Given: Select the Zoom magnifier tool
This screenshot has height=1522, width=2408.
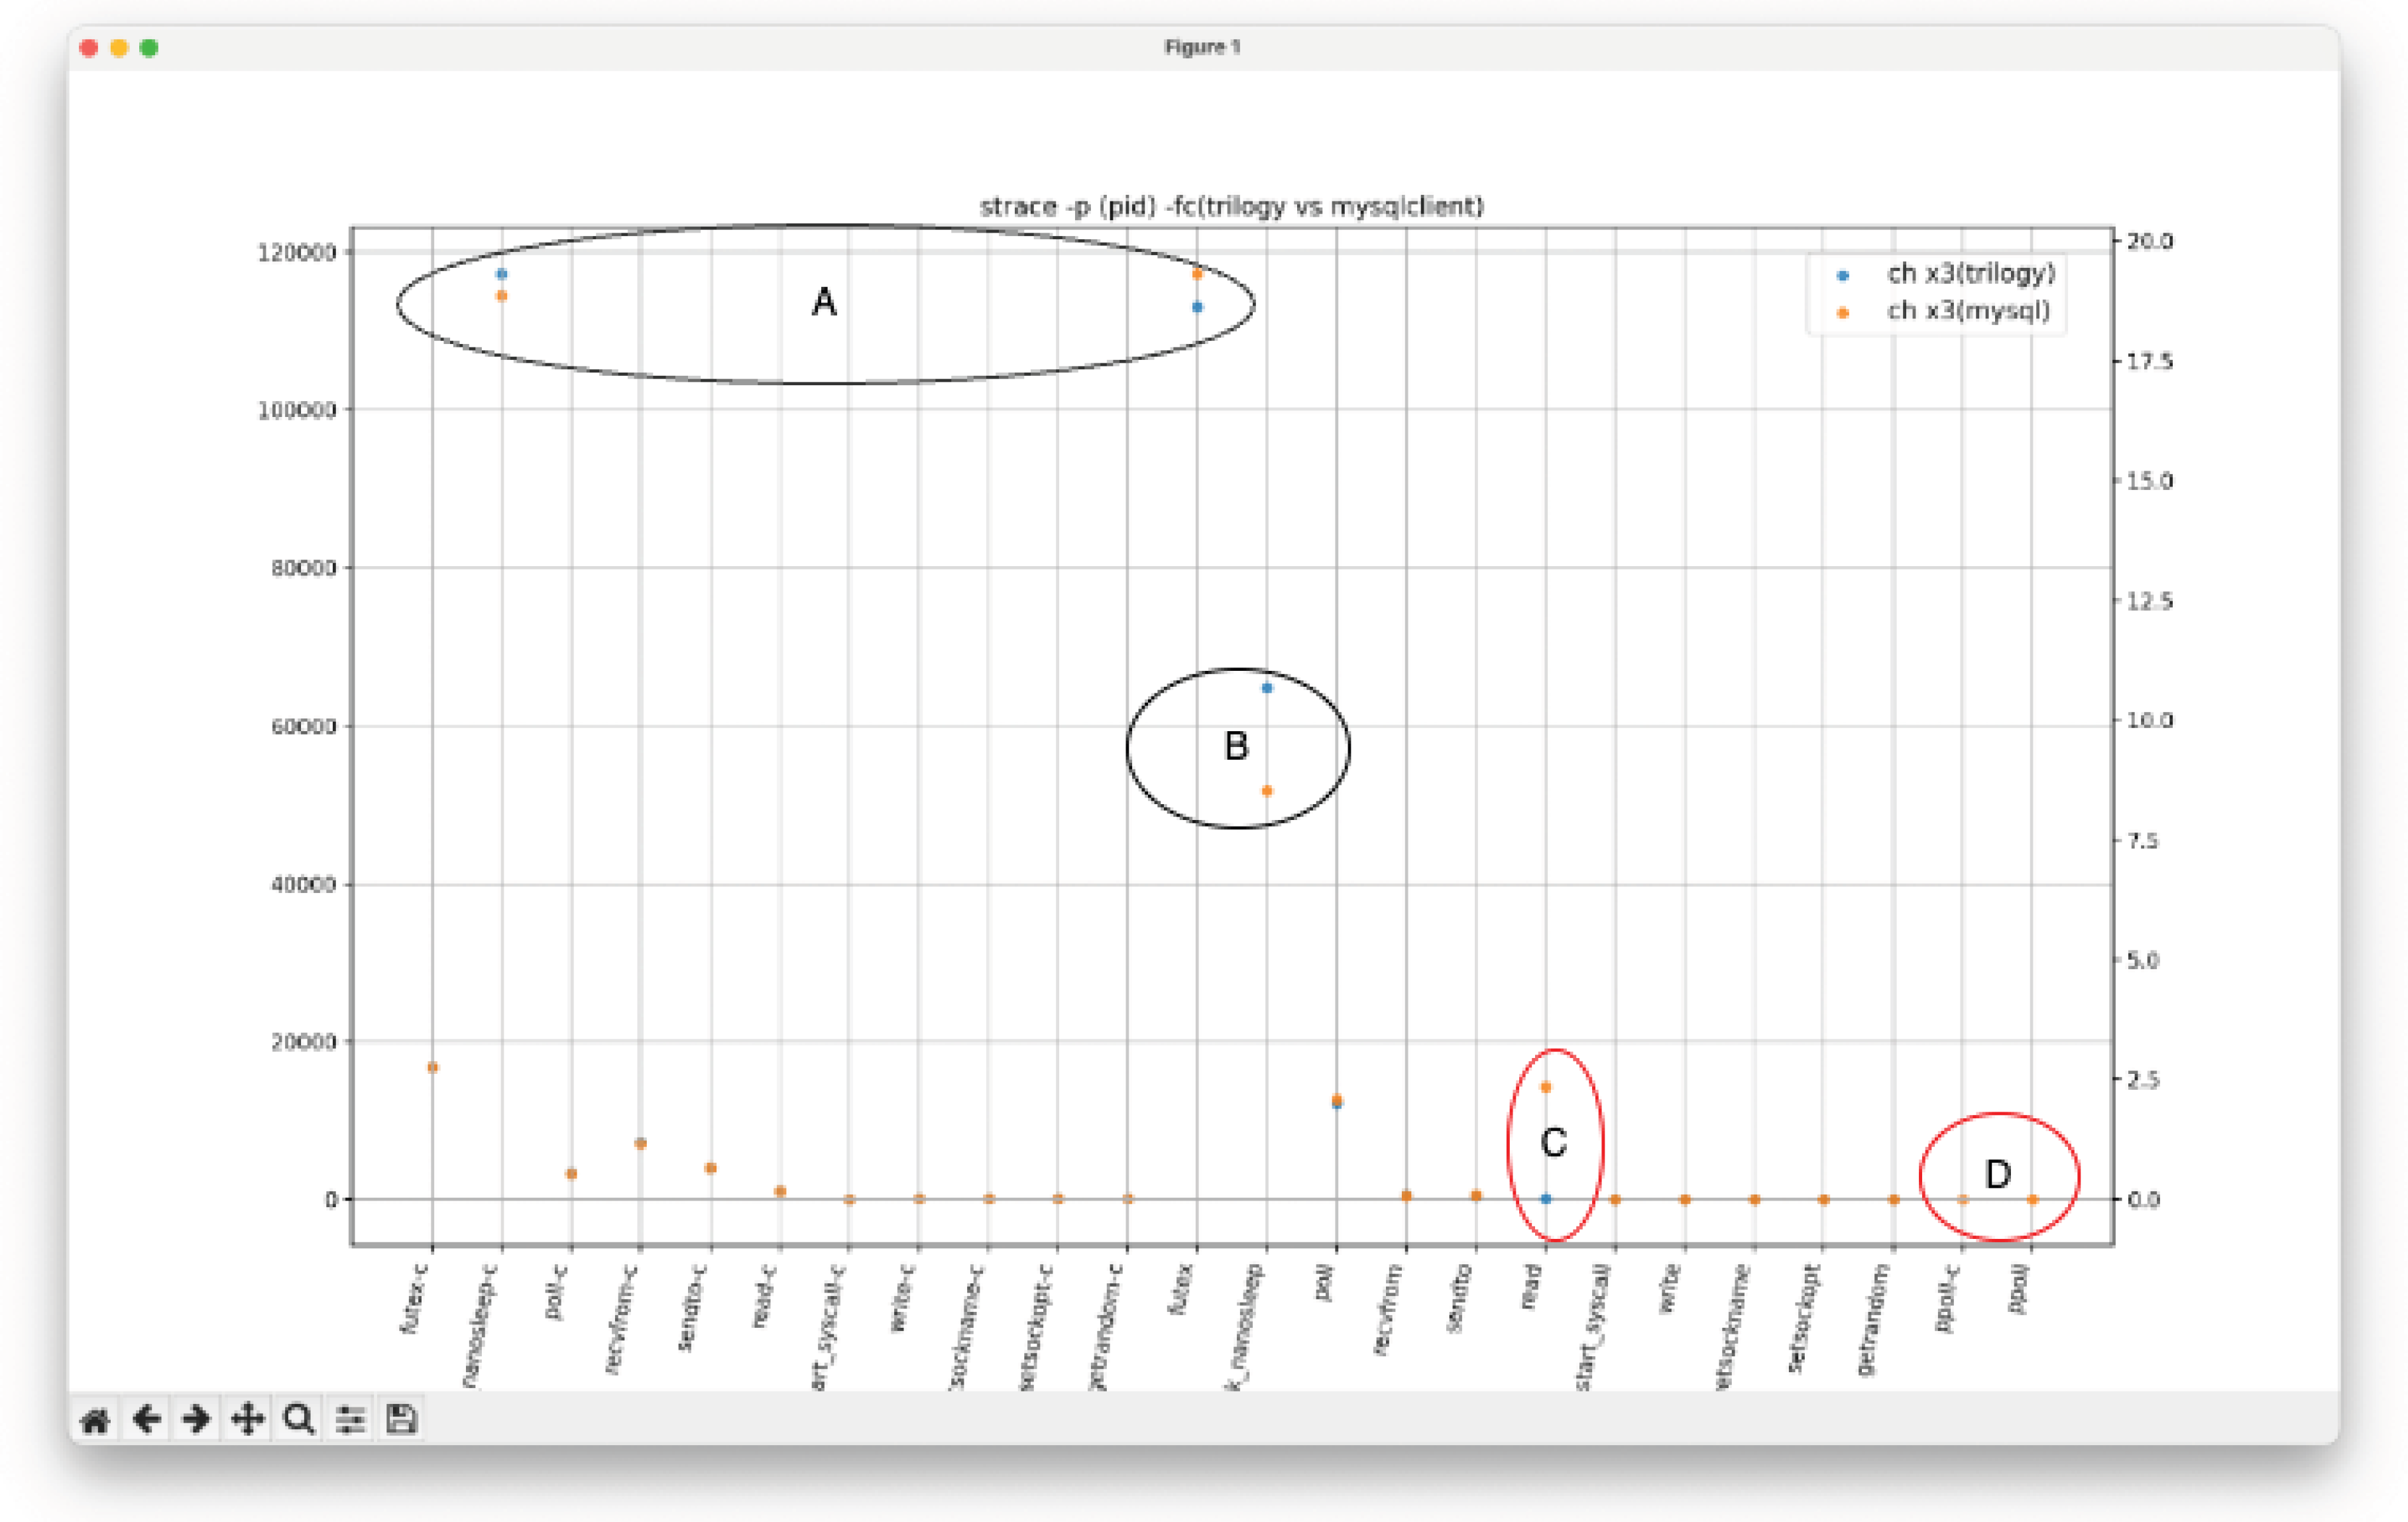Looking at the screenshot, I should pyautogui.click(x=298, y=1419).
